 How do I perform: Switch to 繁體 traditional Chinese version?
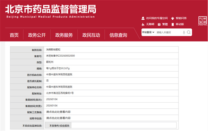click(x=165, y=24)
